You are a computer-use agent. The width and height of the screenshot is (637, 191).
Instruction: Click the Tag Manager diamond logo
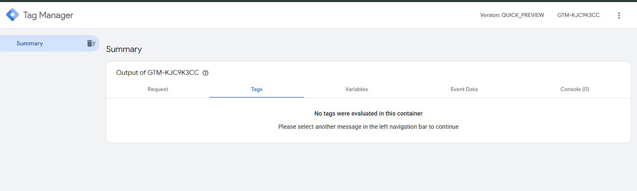(12, 15)
